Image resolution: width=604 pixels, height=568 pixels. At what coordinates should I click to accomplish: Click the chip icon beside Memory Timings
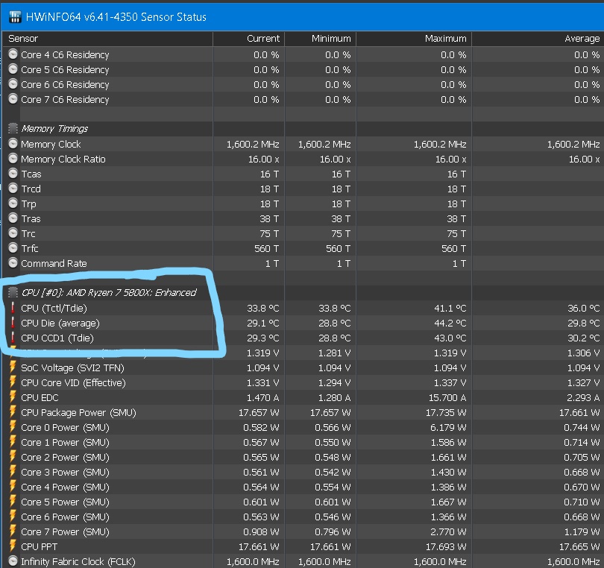(x=13, y=129)
